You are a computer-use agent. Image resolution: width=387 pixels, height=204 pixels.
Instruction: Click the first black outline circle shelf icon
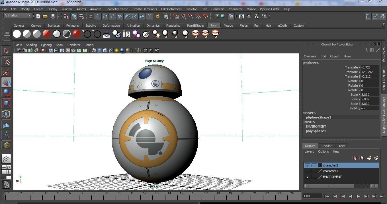[87, 34]
